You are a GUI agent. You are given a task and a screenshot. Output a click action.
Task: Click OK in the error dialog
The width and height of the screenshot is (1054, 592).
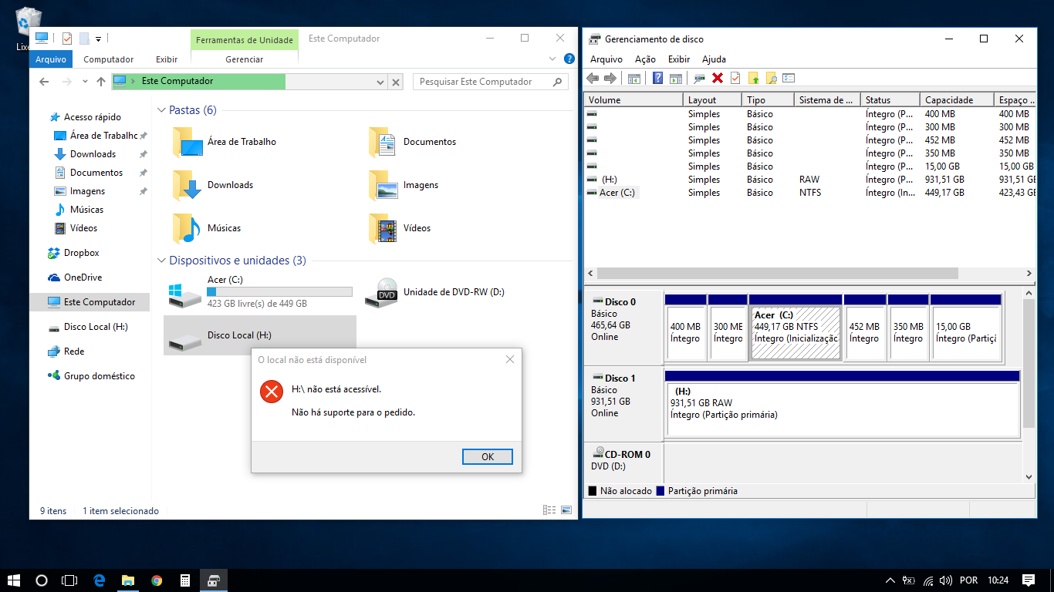[488, 456]
